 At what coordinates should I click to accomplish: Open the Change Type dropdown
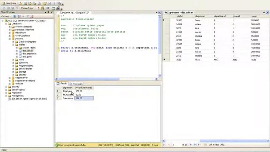tap(27, 8)
